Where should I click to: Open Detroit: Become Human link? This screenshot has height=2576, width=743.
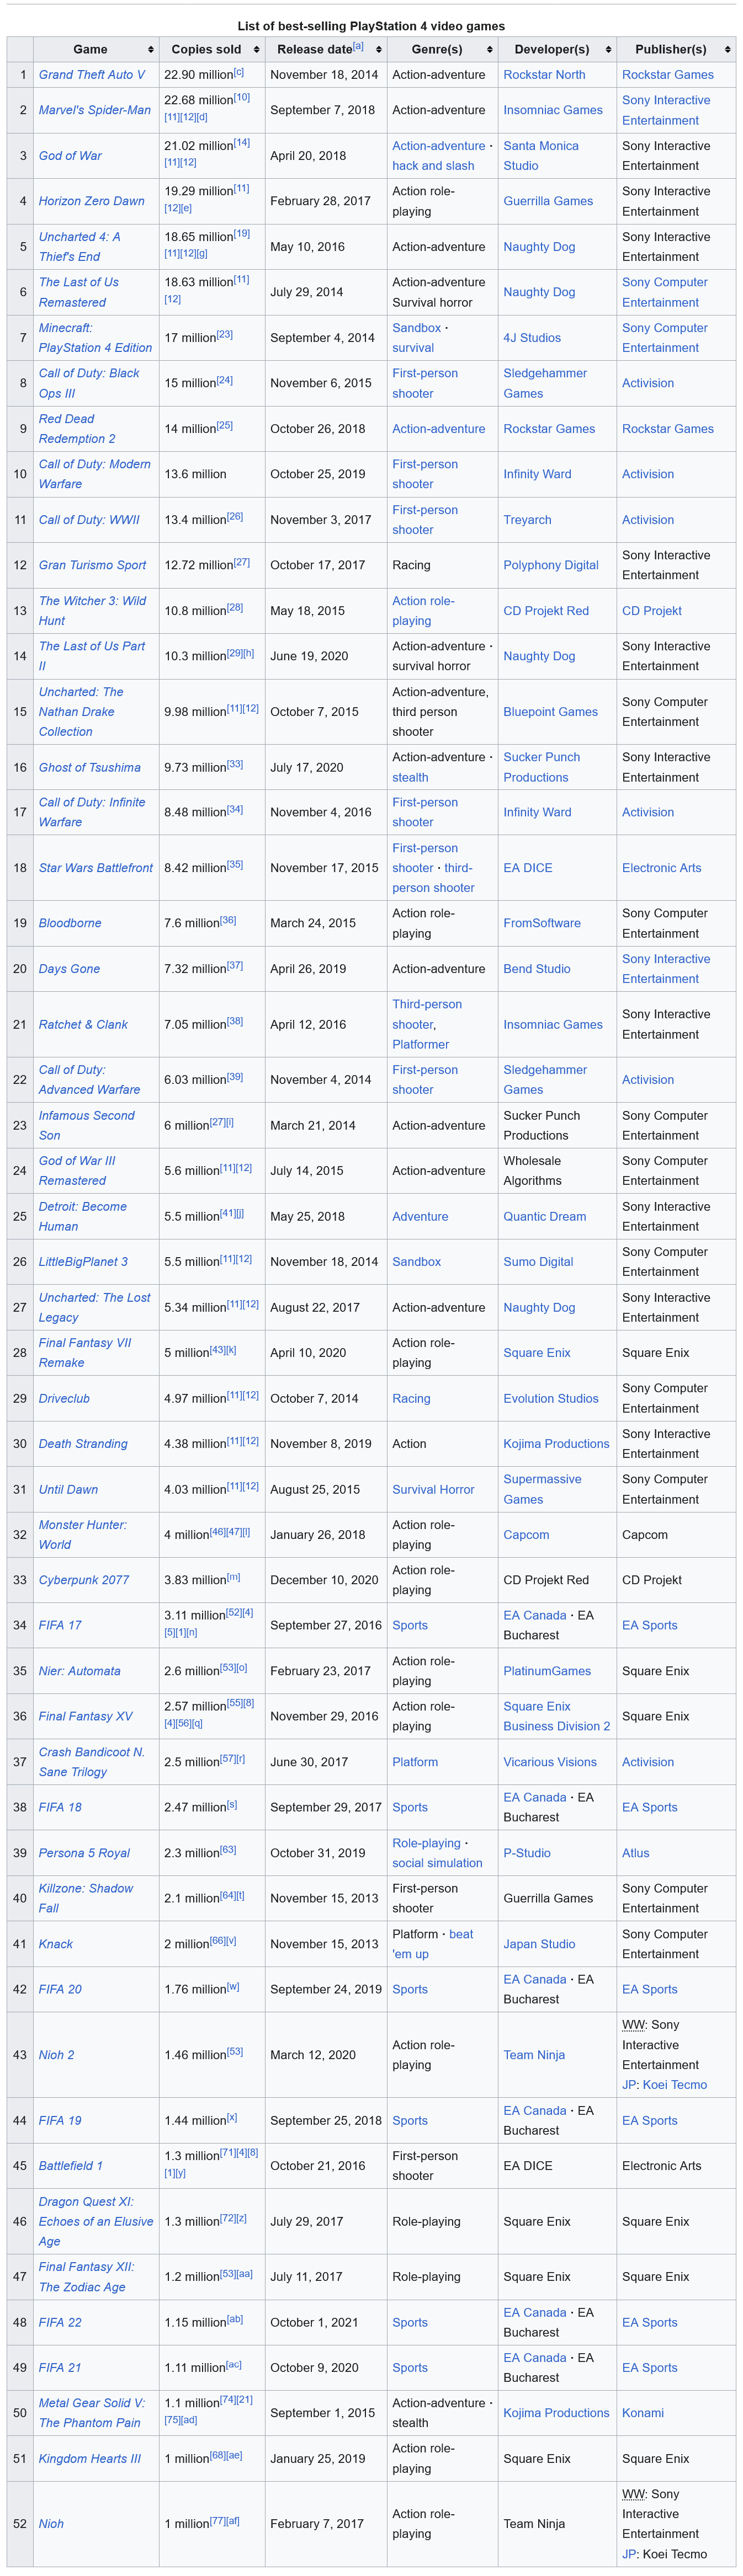click(83, 1217)
